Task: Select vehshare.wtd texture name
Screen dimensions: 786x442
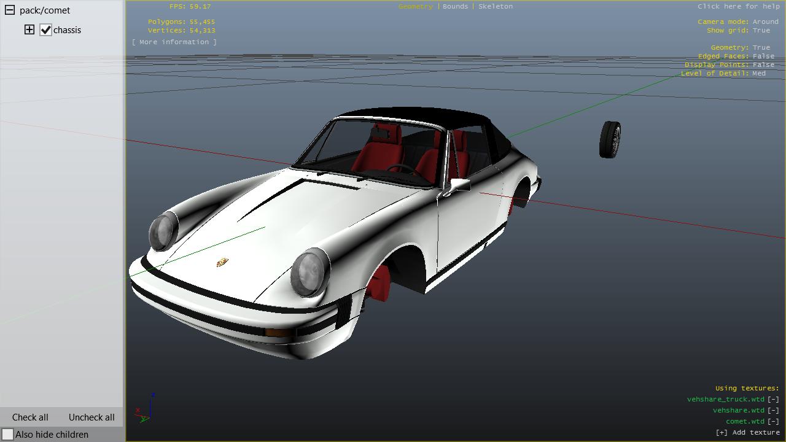Action: point(739,410)
